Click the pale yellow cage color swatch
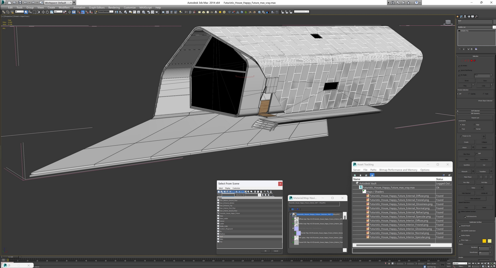This screenshot has height=268, width=496. [490, 241]
